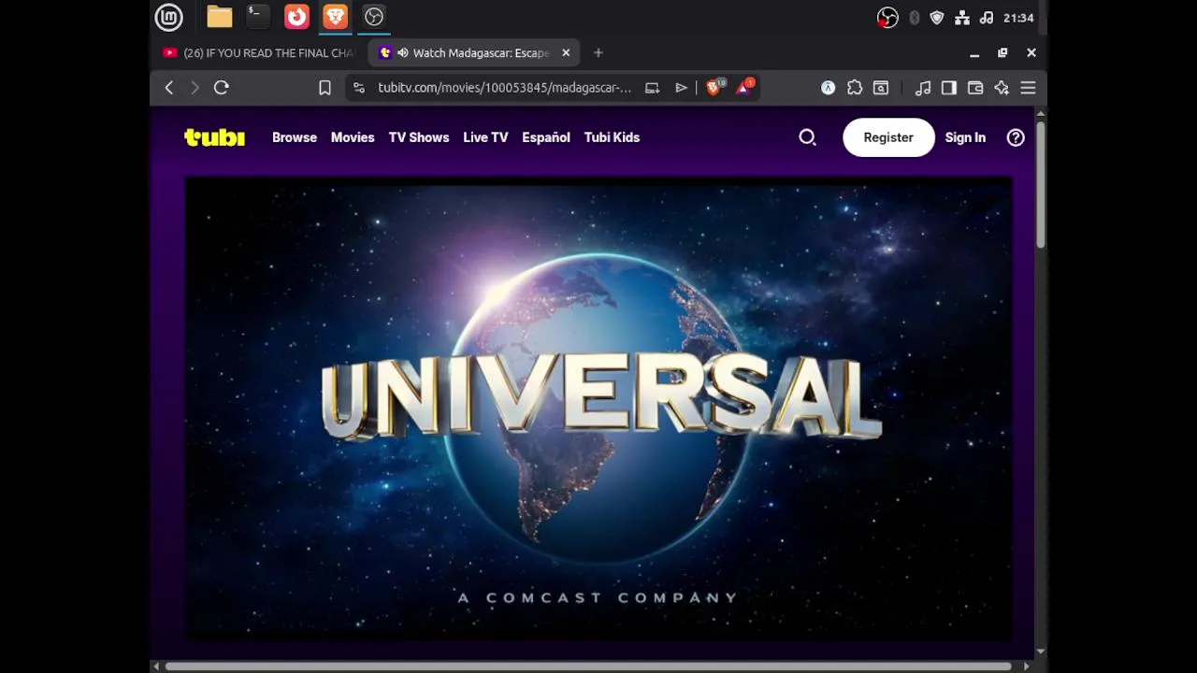Reload the current page
Screen dimensions: 1197x673
222,88
